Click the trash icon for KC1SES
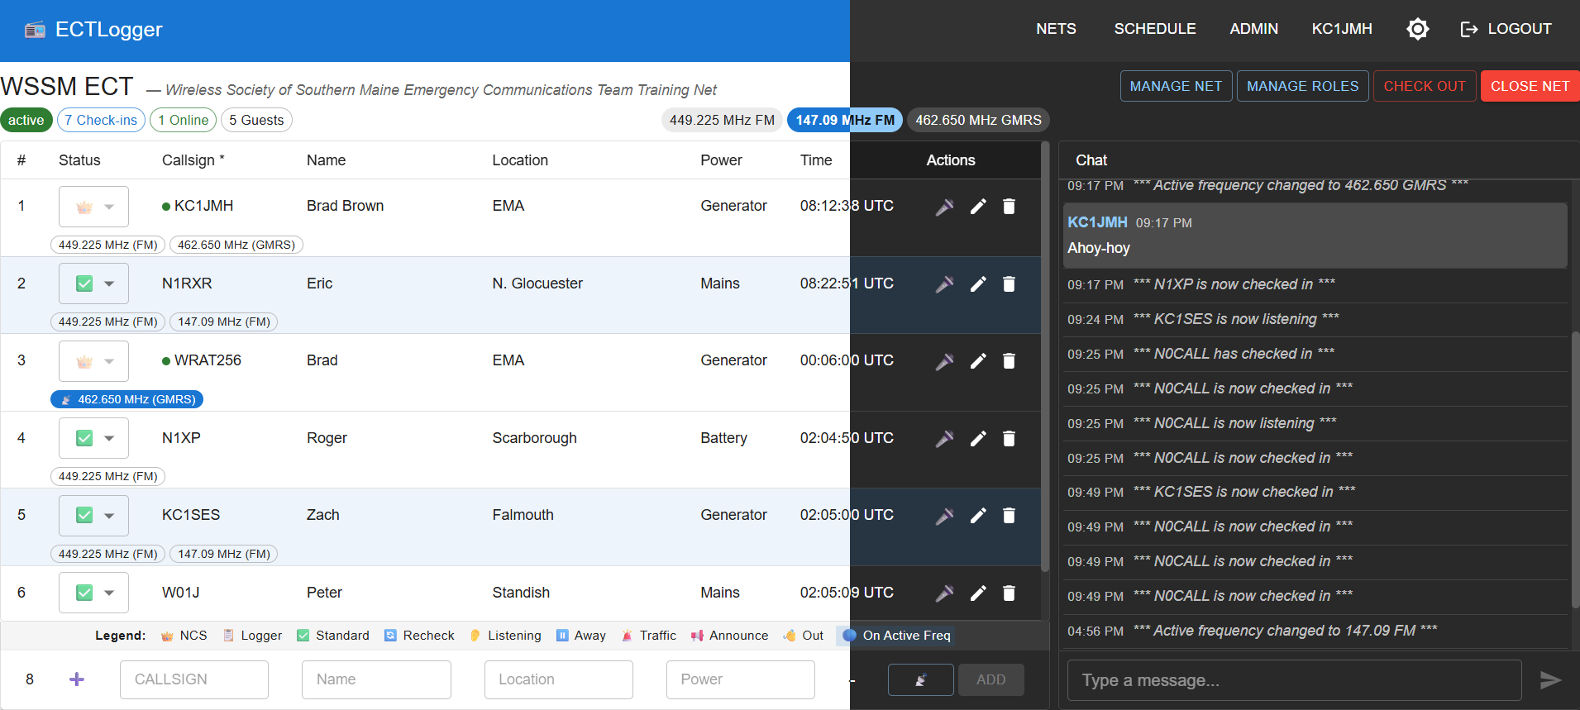 (1009, 516)
